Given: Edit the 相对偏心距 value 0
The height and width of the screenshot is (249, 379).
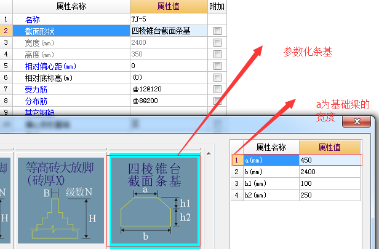Looking at the screenshot, I should point(169,66).
